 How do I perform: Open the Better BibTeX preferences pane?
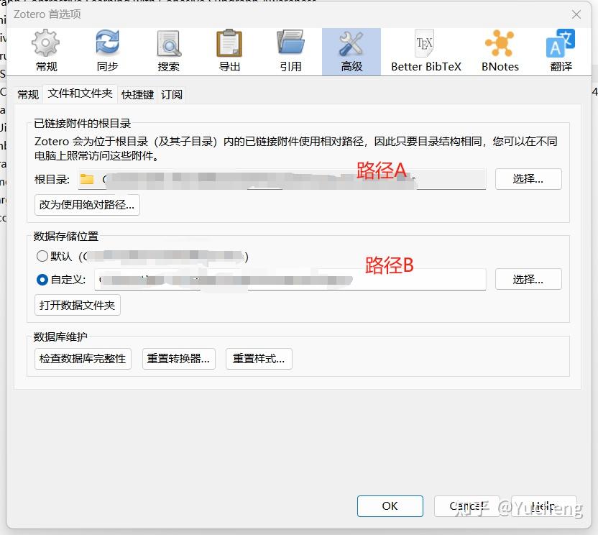point(426,51)
